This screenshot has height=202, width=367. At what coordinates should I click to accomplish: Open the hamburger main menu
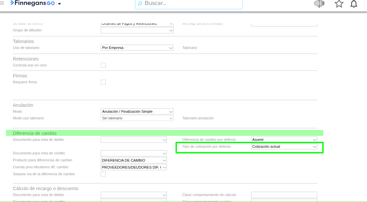[2, 3]
